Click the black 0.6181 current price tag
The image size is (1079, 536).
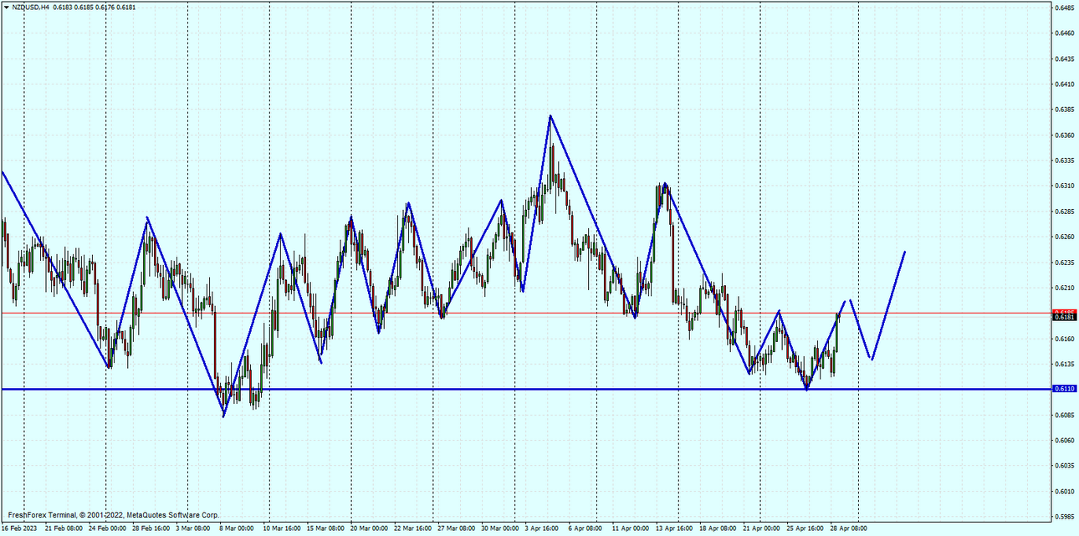coord(1064,318)
